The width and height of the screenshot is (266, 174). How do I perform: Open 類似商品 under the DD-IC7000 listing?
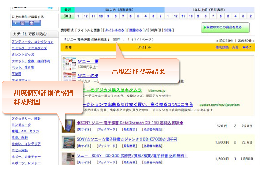coord(129,146)
